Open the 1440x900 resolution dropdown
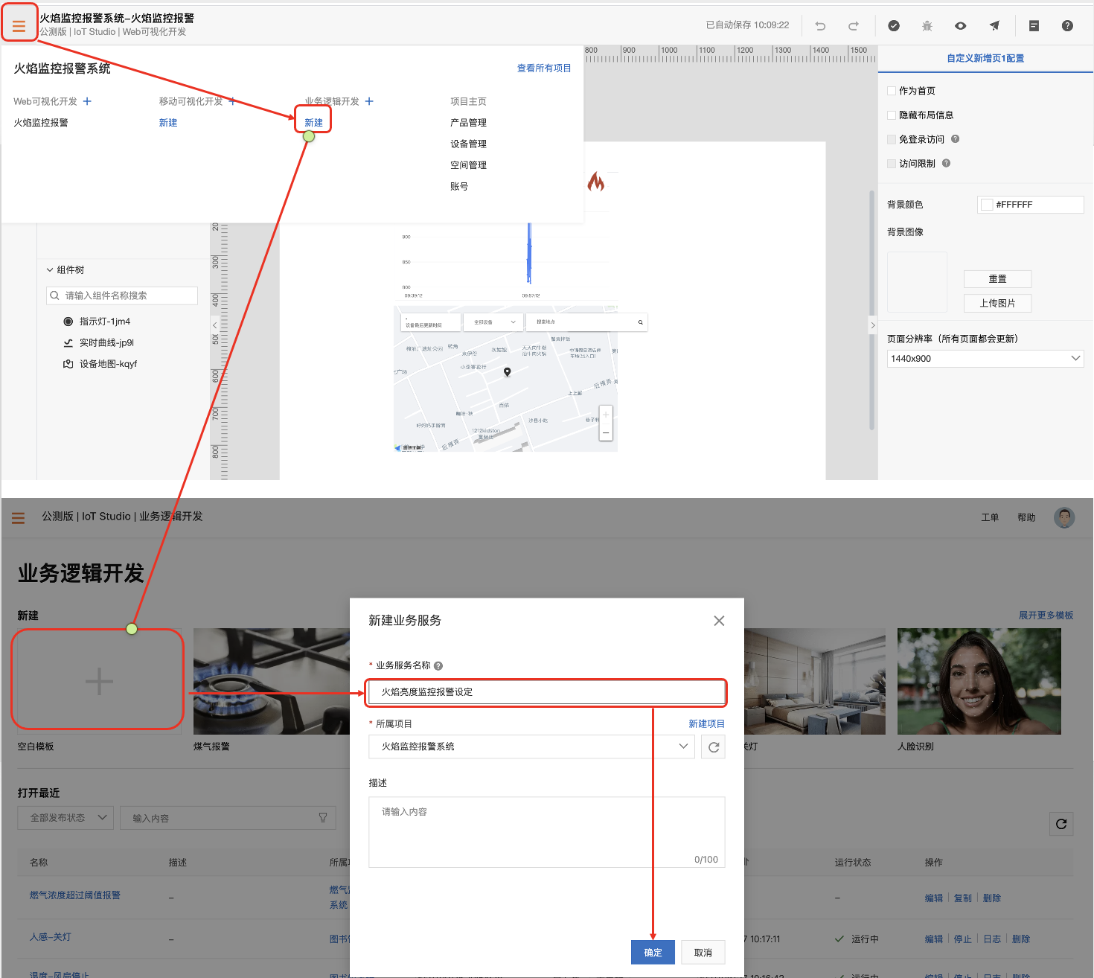This screenshot has height=978, width=1094. pyautogui.click(x=985, y=359)
